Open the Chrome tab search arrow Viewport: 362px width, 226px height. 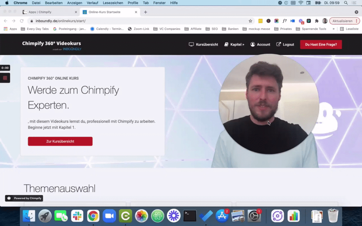click(356, 12)
